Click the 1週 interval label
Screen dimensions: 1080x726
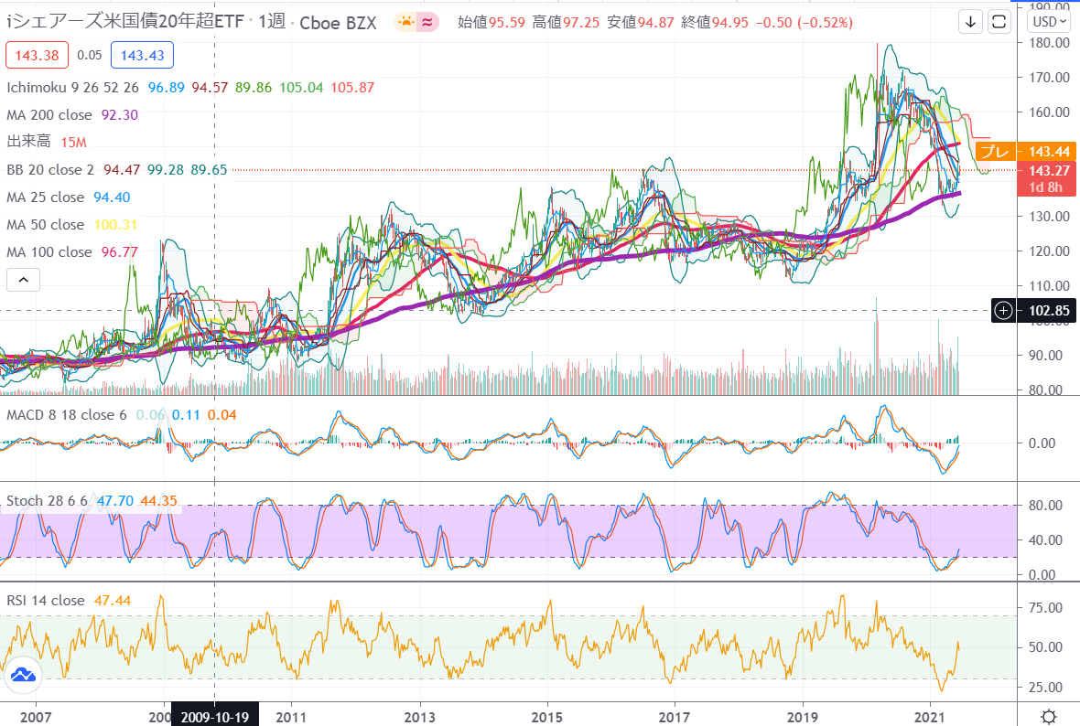click(272, 22)
